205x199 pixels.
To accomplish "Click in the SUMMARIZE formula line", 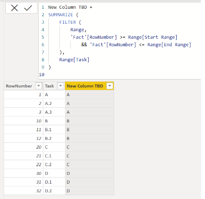I will 63,15.
